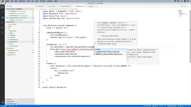
Task: Click the fetchMovies breadcrumb
Action: pyautogui.click(x=74, y=9)
